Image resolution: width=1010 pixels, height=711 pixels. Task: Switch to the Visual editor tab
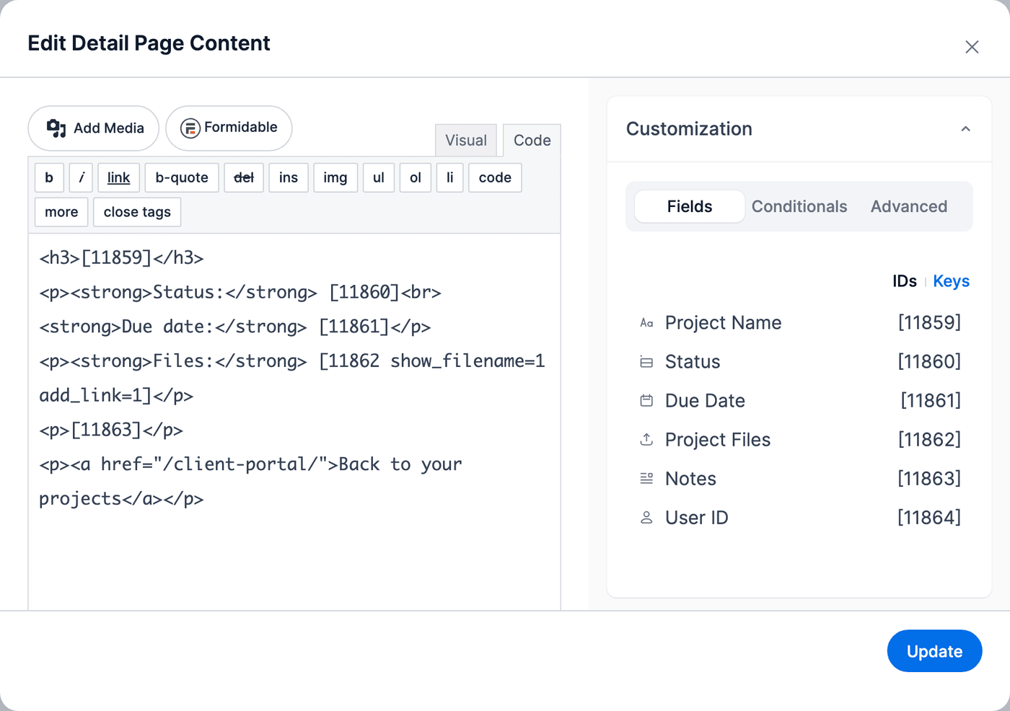(466, 140)
